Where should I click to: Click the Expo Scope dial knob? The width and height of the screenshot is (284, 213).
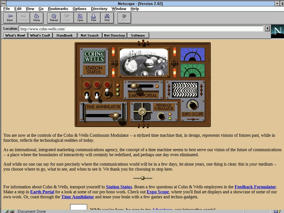coord(192,105)
